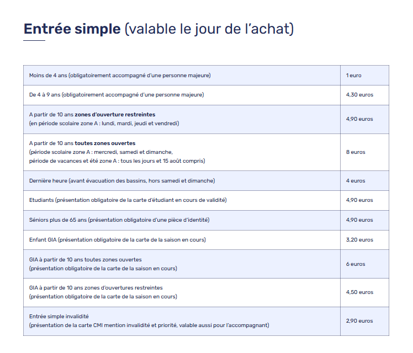Click the "Séniors plus de 65 ans" text

pos(119,220)
